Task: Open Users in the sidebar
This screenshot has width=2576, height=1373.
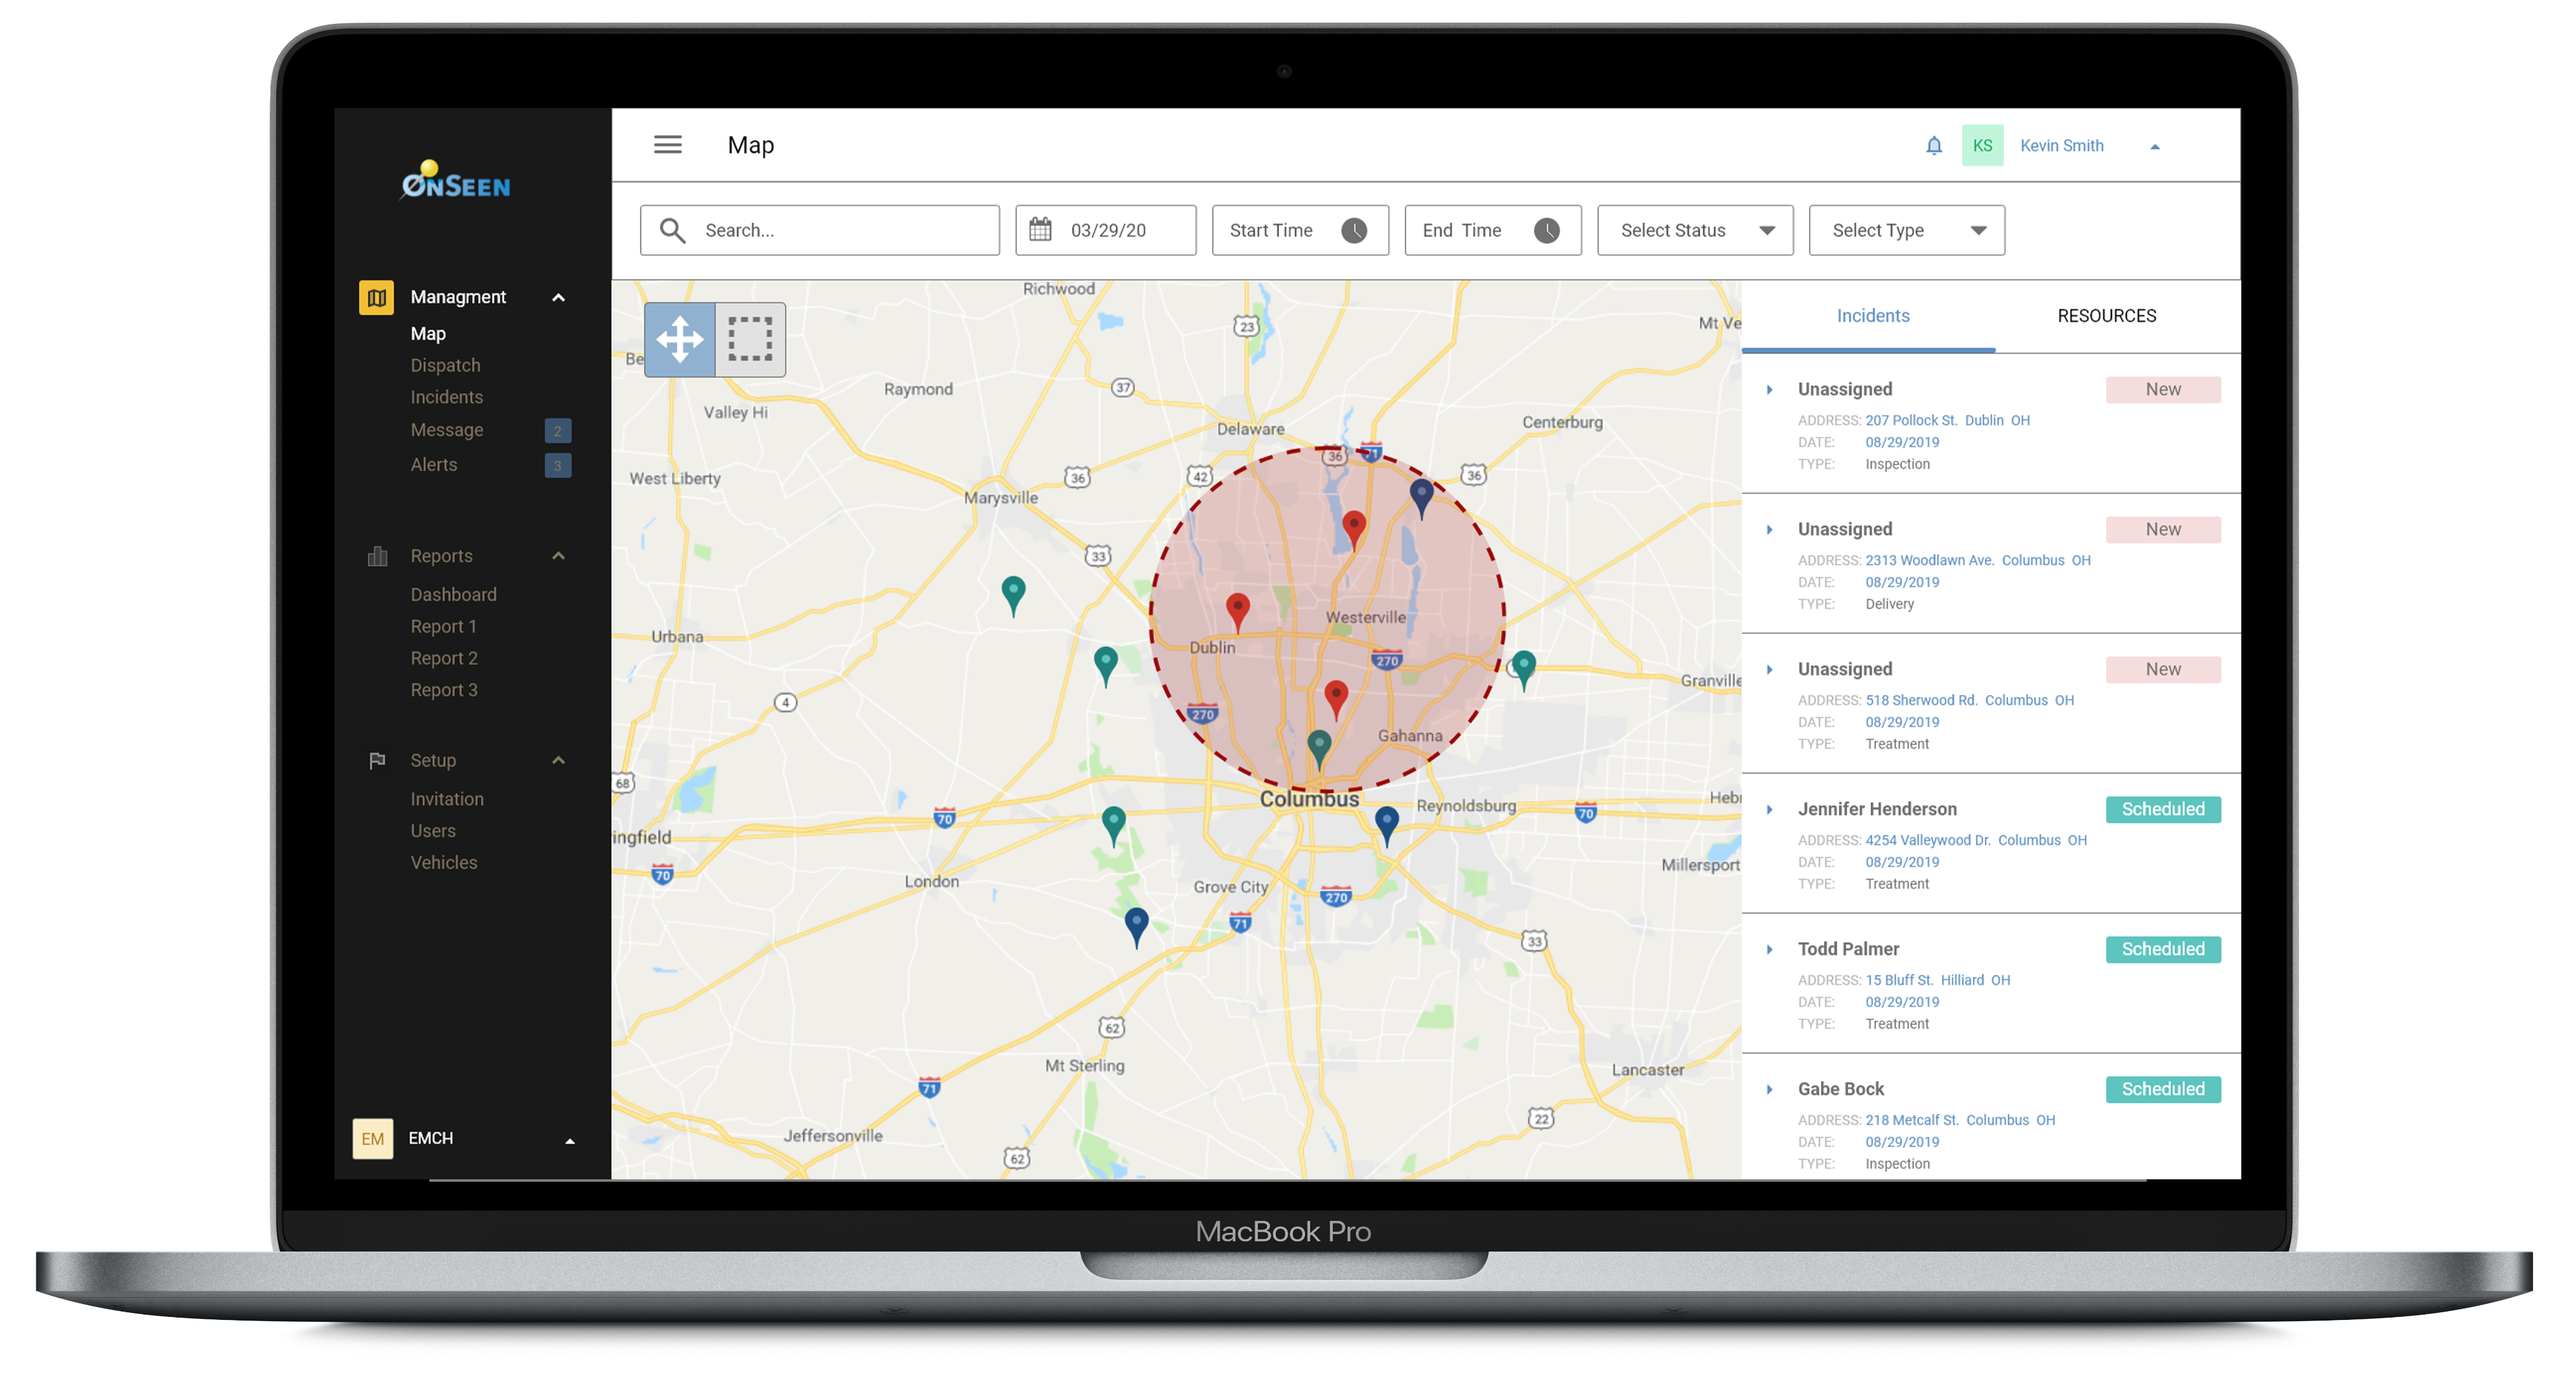Action: point(432,831)
